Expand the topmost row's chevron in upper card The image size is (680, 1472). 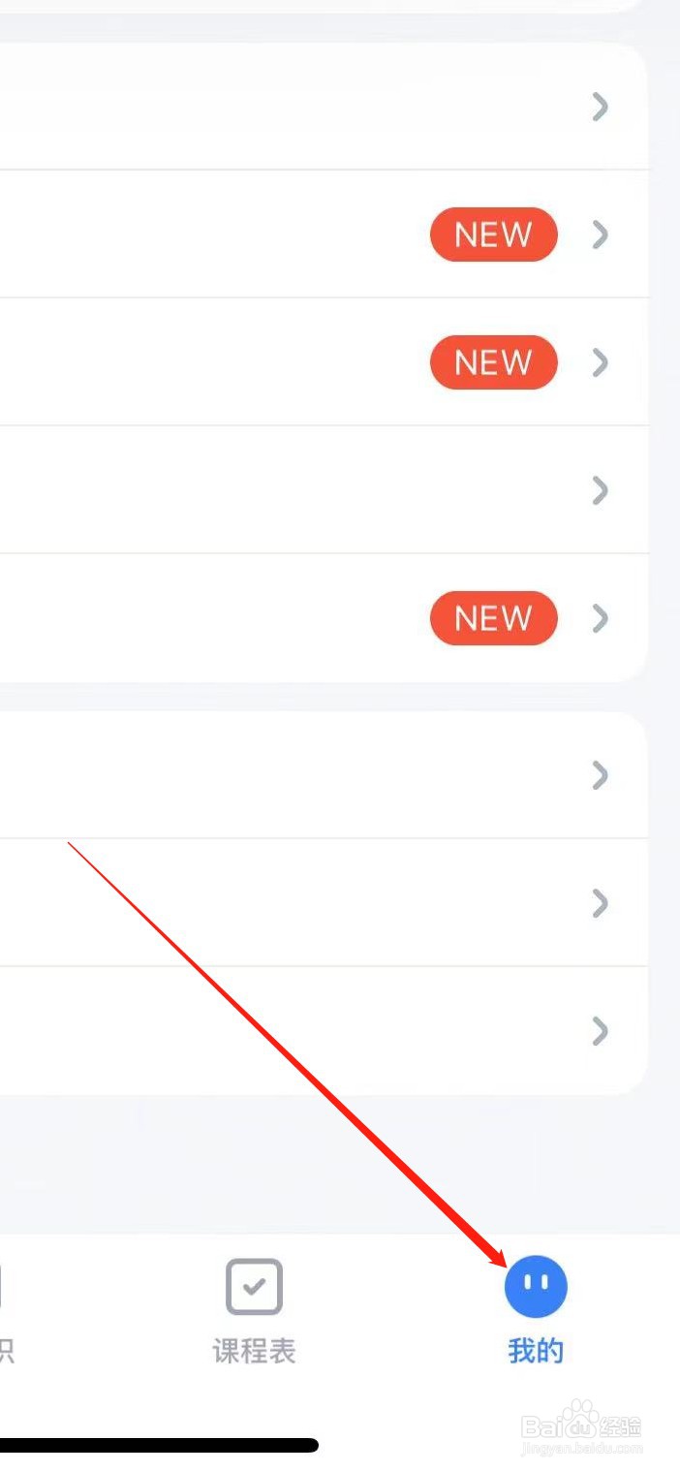[x=601, y=107]
